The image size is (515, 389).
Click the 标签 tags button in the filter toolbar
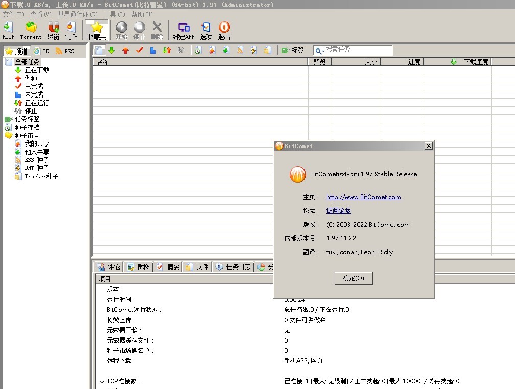click(293, 50)
